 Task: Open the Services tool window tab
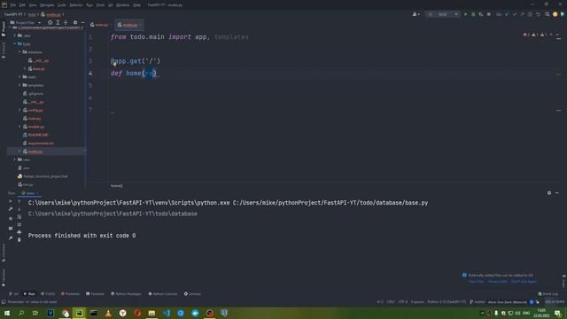pos(192,294)
